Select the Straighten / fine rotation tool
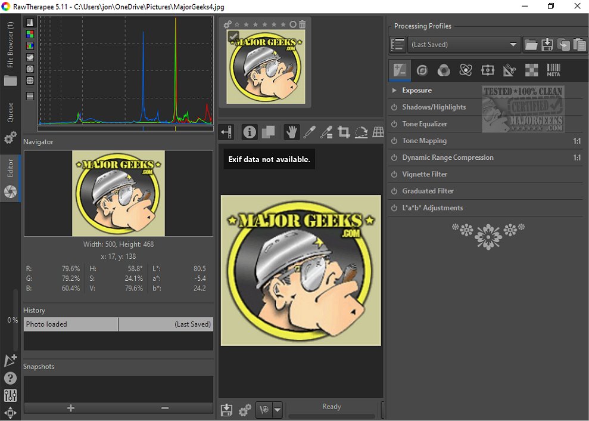Screen dimensions: 589x421 click(361, 132)
